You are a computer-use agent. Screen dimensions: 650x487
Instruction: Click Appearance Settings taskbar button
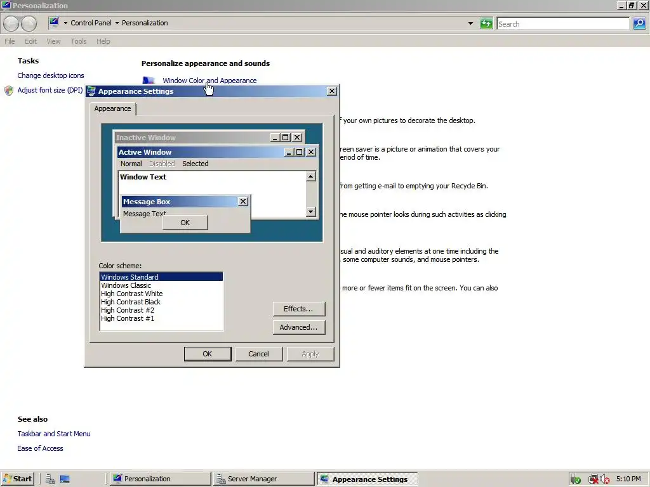tap(368, 479)
